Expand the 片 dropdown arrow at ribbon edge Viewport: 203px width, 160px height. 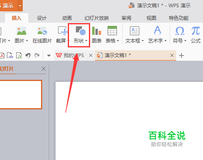(x=9, y=41)
